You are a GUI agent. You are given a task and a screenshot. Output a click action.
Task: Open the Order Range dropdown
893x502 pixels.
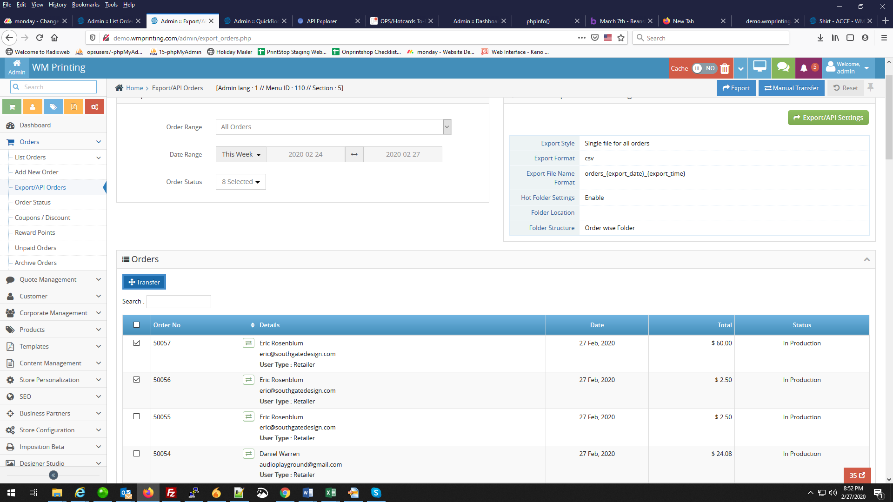[x=333, y=127]
